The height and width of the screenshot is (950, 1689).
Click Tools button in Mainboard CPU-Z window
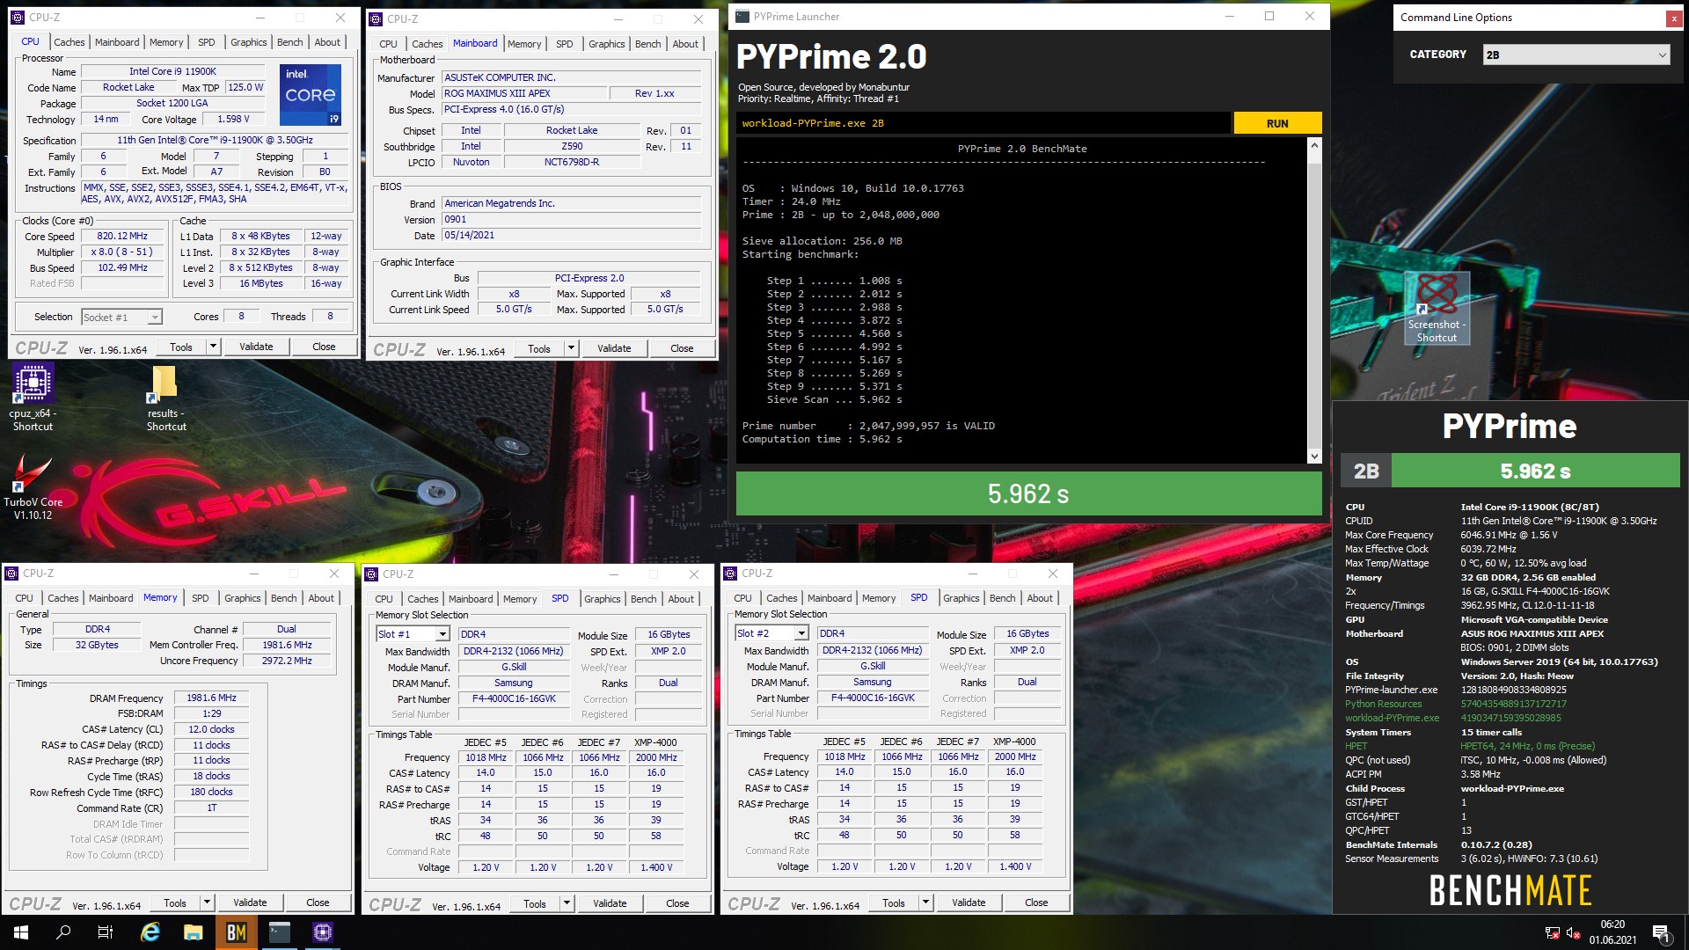[539, 348]
